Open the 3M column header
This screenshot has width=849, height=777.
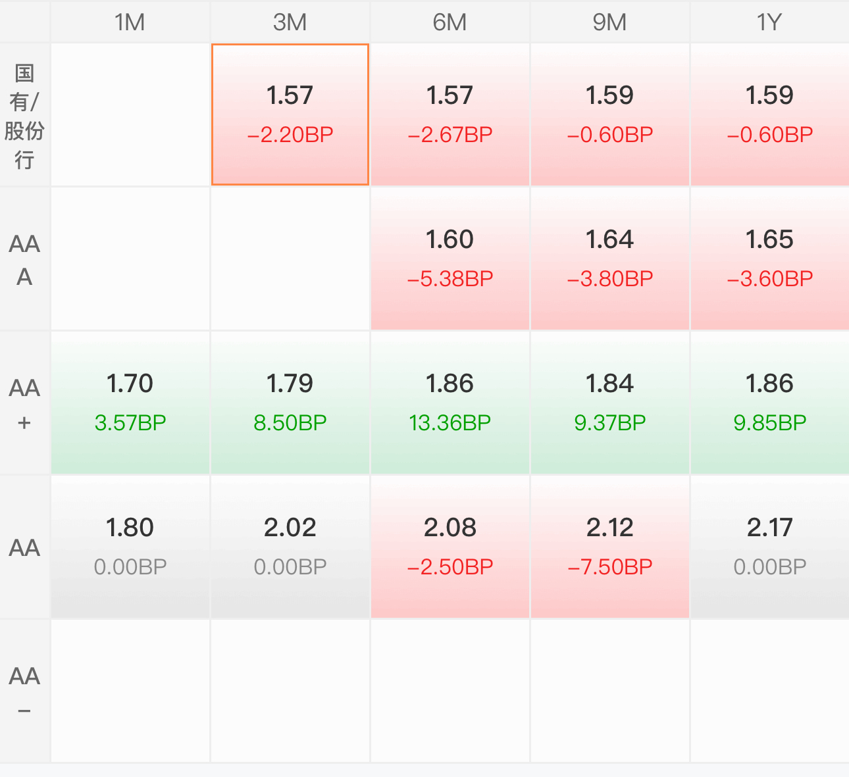pos(290,22)
